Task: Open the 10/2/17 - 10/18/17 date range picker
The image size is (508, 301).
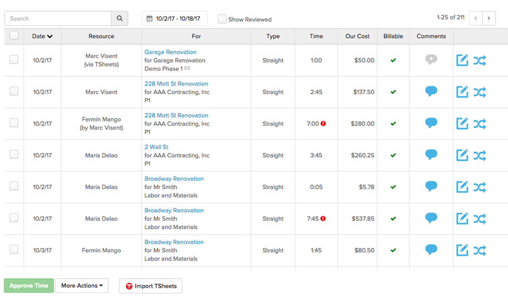Action: pyautogui.click(x=174, y=18)
